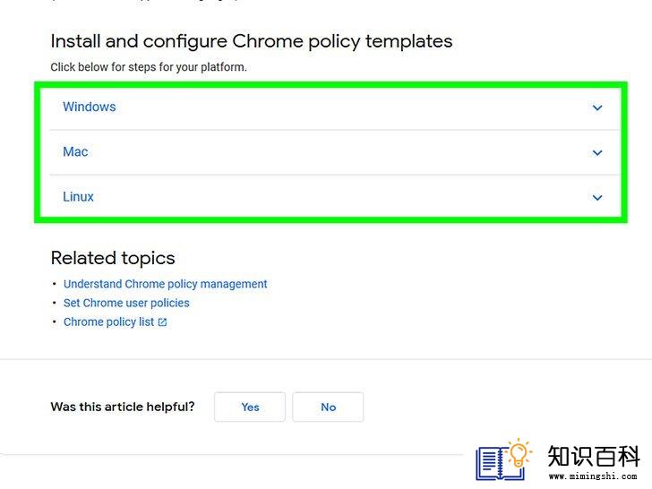652x489 pixels.
Task: Answer No to article helpful question
Action: [328, 407]
